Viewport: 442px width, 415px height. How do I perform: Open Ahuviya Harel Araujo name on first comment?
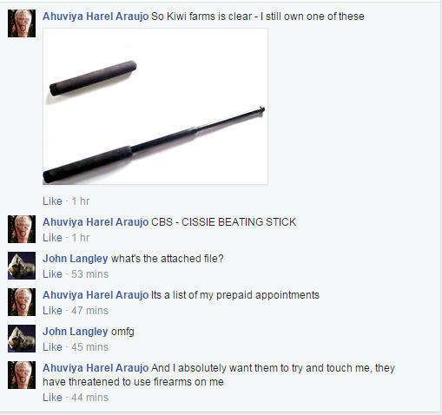(x=96, y=16)
